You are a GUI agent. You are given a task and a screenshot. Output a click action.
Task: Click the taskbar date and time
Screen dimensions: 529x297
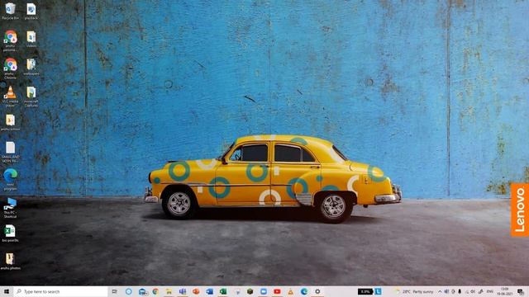coord(505,291)
